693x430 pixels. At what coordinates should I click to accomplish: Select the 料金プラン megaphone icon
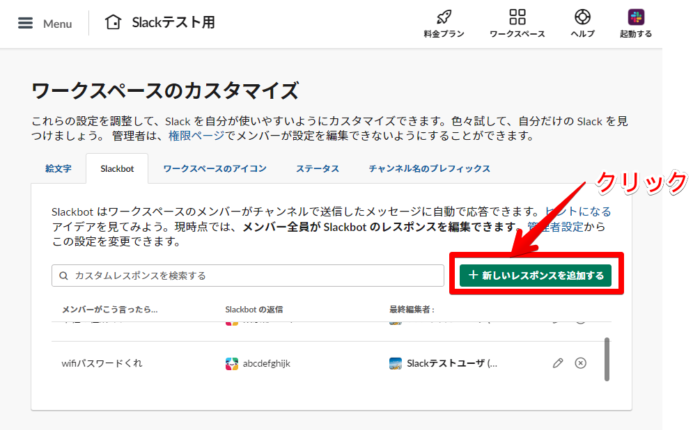pos(444,16)
